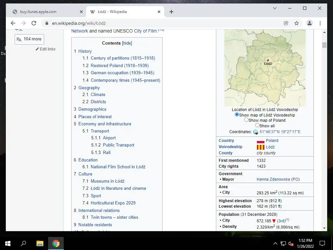The height and width of the screenshot is (250, 333).
Task: Click the page vertical scrollbar thumb
Action: coord(324,45)
